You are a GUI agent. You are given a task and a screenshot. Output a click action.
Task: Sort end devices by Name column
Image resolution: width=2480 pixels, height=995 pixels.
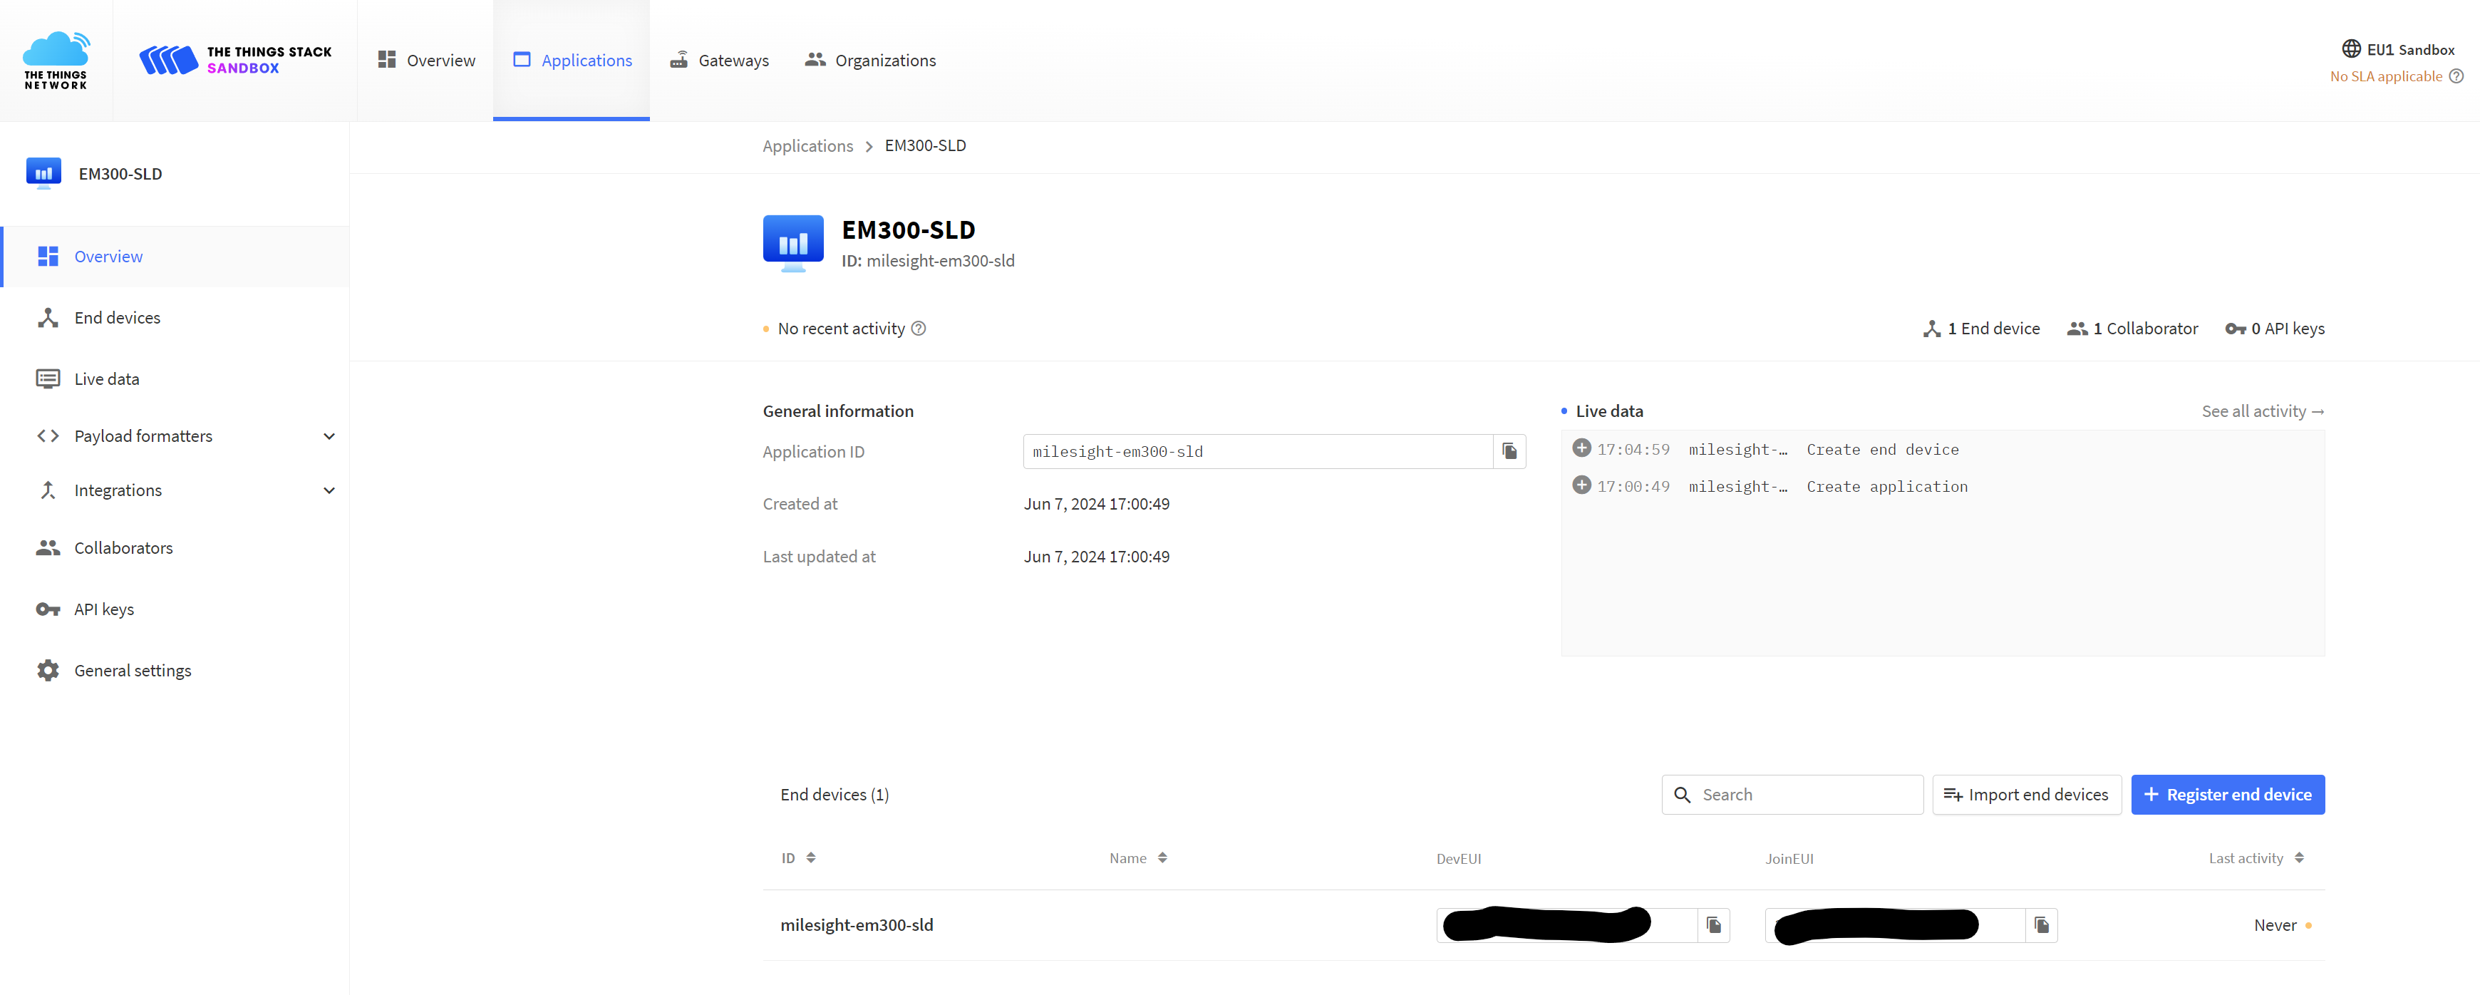click(x=1138, y=858)
